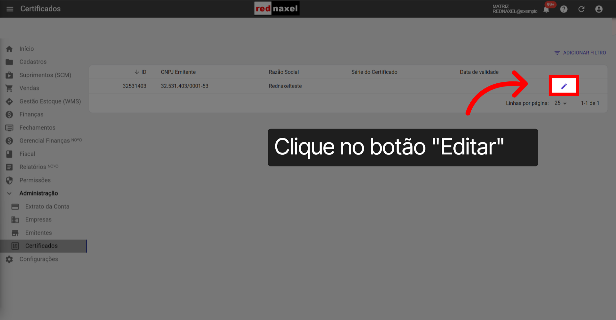Click the pencil edit icon on certificate row

tap(564, 85)
